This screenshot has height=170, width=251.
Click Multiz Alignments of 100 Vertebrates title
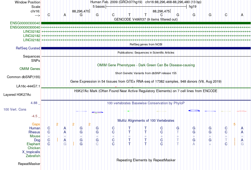[x=146, y=120]
